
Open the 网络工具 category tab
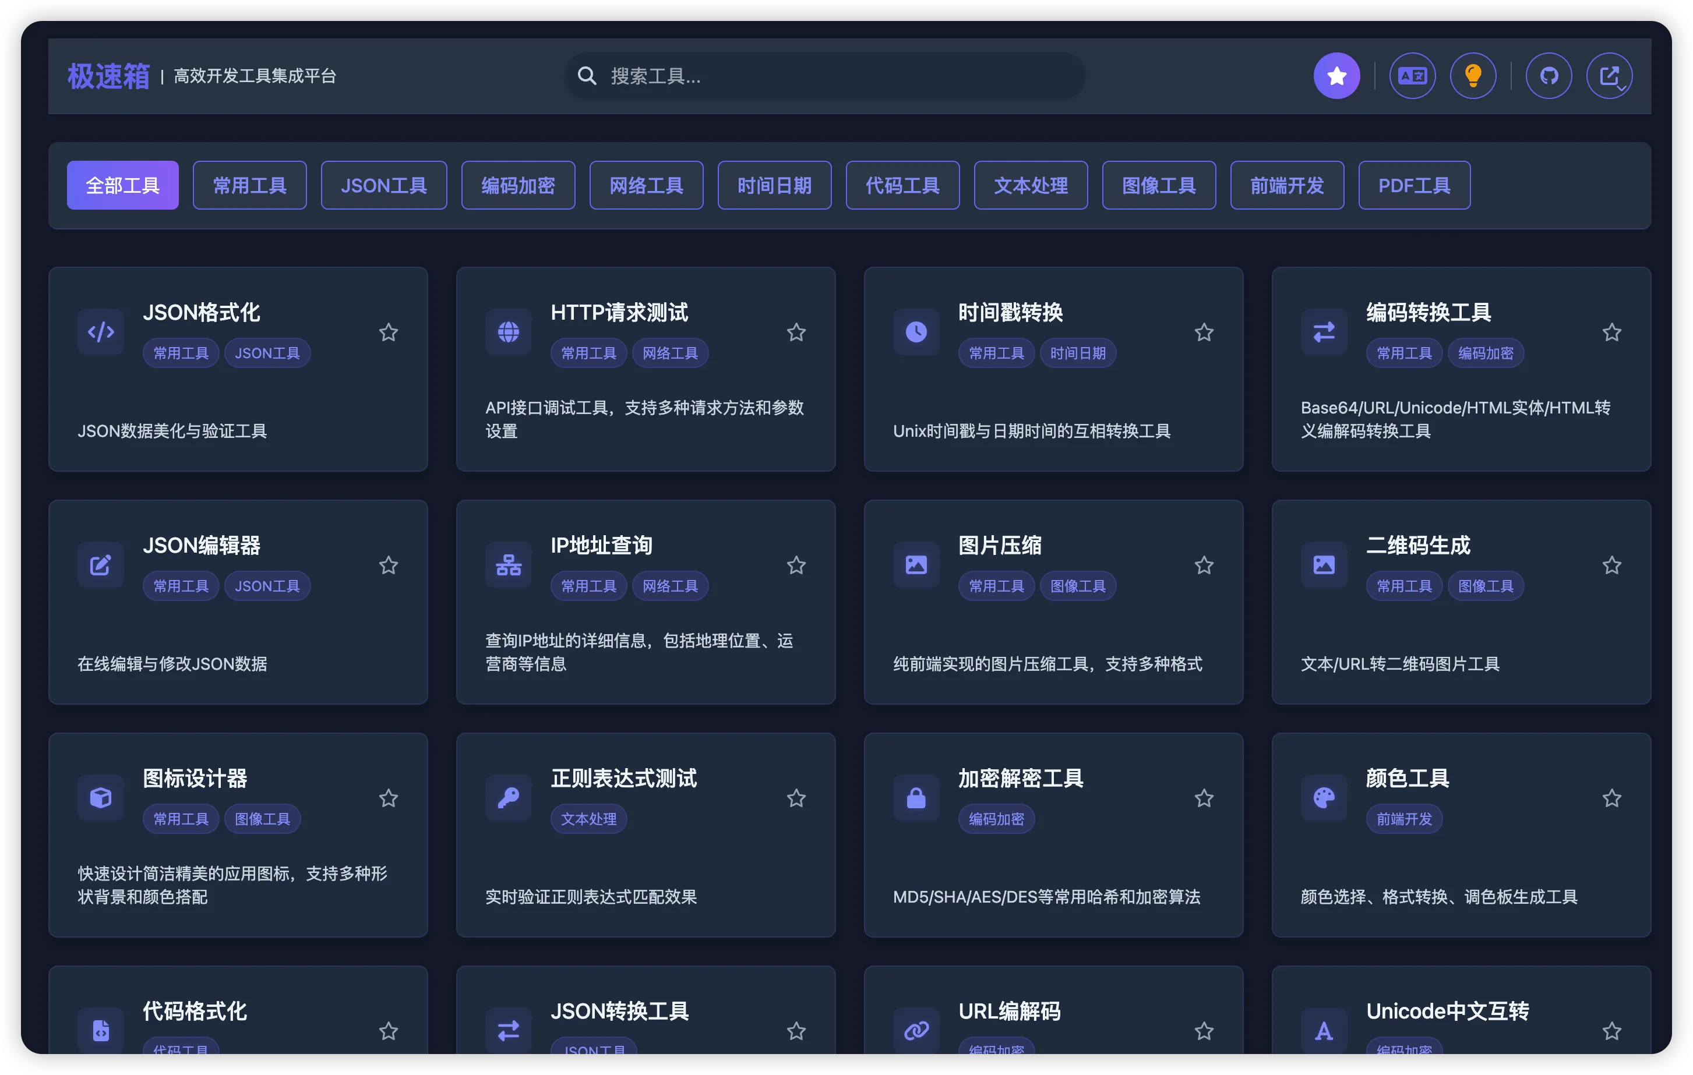(x=646, y=185)
